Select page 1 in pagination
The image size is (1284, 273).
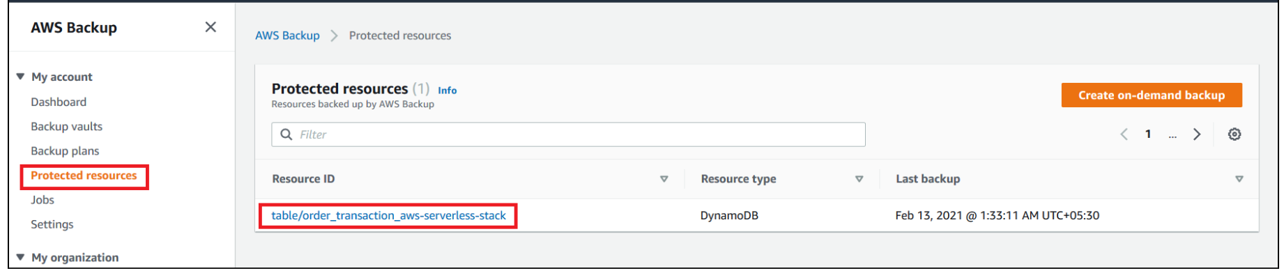(1148, 134)
